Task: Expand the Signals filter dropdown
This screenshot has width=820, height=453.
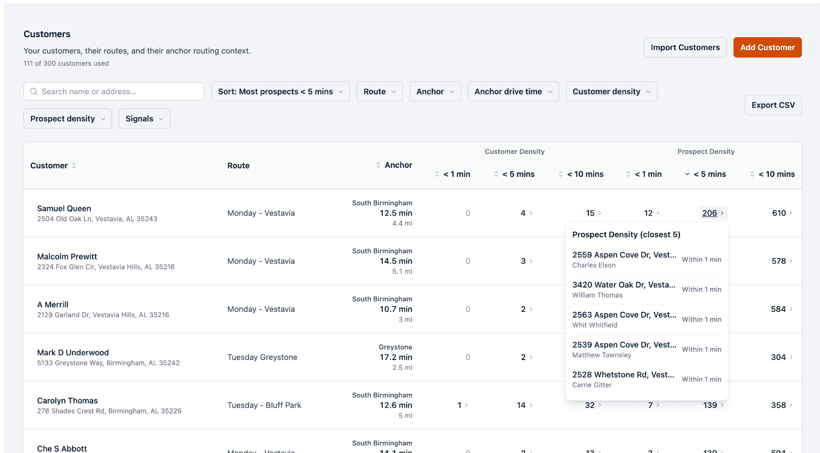Action: 145,119
